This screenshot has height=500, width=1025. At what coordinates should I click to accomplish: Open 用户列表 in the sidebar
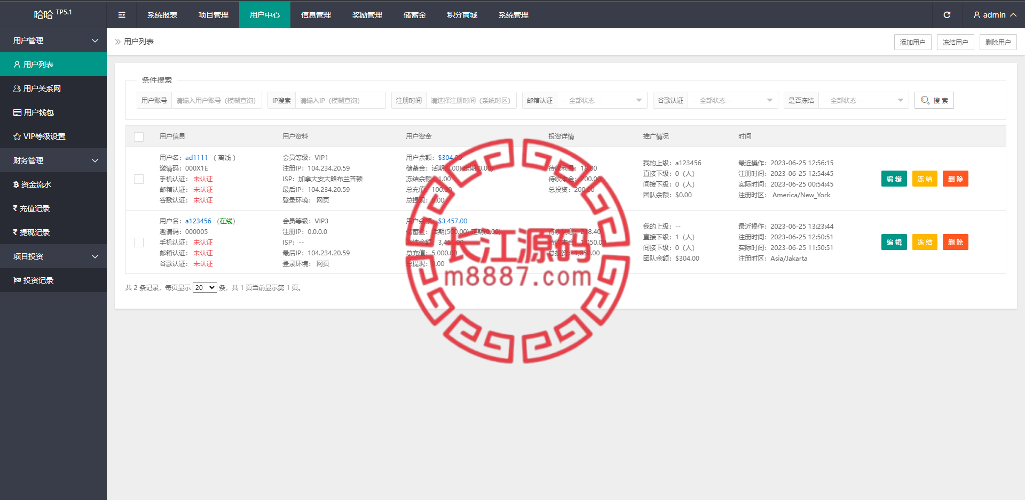(53, 64)
